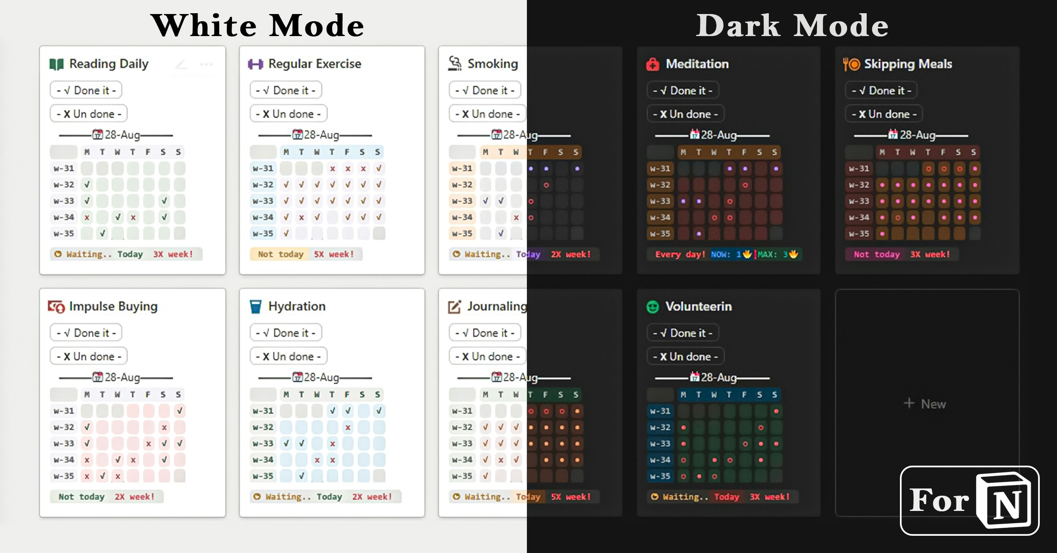Click Reading Daily 3X week! label

click(173, 254)
